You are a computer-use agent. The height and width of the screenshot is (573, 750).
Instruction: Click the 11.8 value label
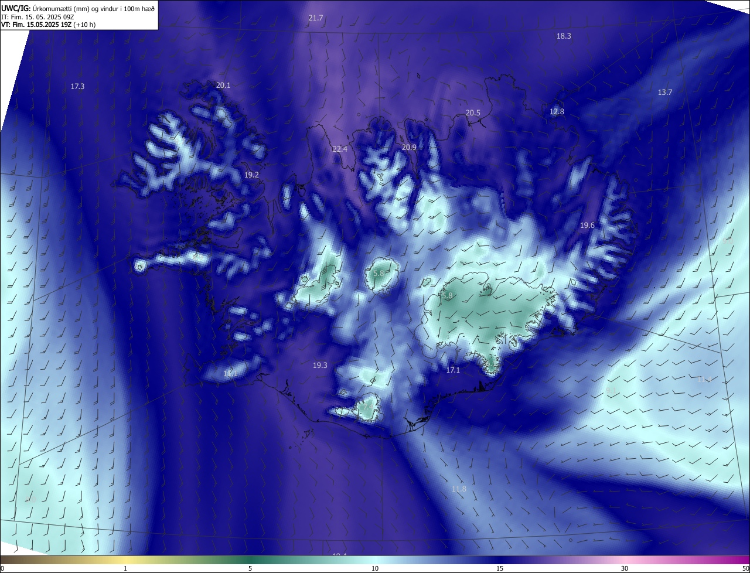[x=459, y=489]
